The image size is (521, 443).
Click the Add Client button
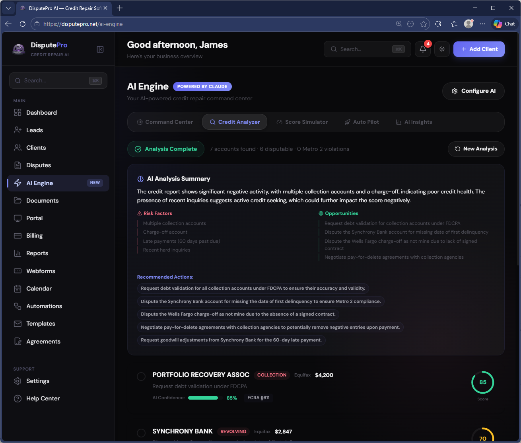[479, 49]
